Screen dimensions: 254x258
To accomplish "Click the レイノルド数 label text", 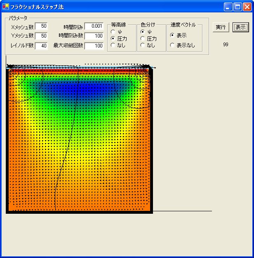I will point(22,45).
